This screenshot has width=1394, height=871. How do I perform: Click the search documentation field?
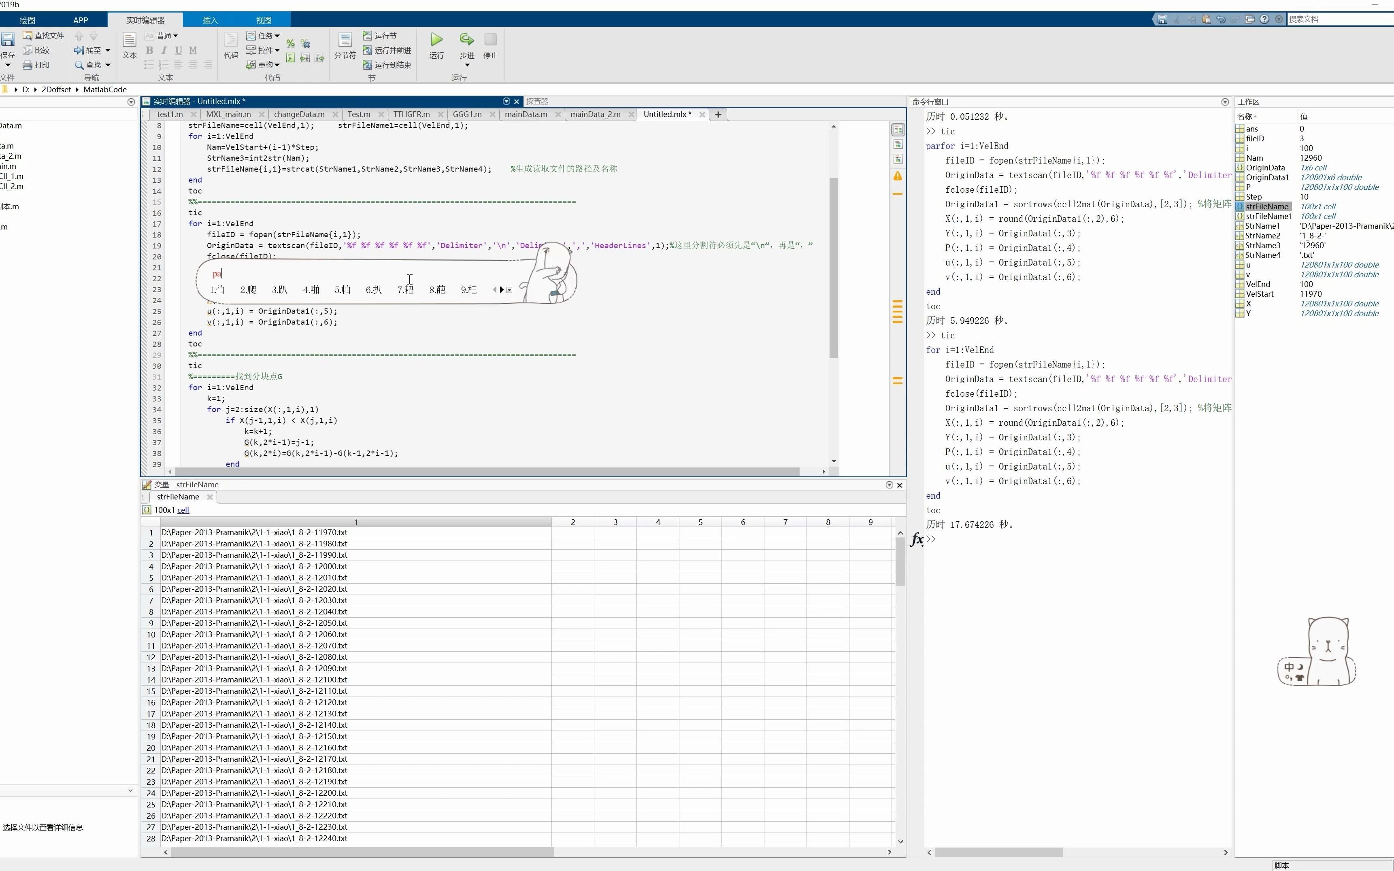coord(1337,19)
